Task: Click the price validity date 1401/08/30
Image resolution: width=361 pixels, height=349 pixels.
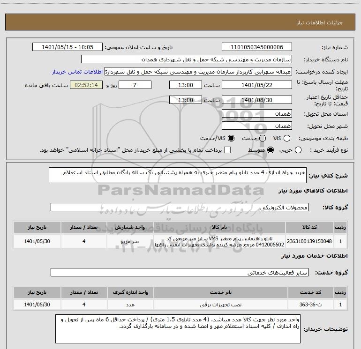Action: coord(257,100)
